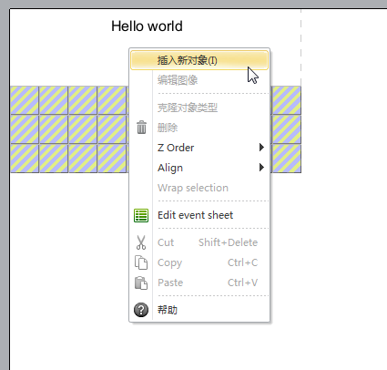Click the Paste clipboard icon
Viewport: 387px width, 370px height.
point(141,283)
